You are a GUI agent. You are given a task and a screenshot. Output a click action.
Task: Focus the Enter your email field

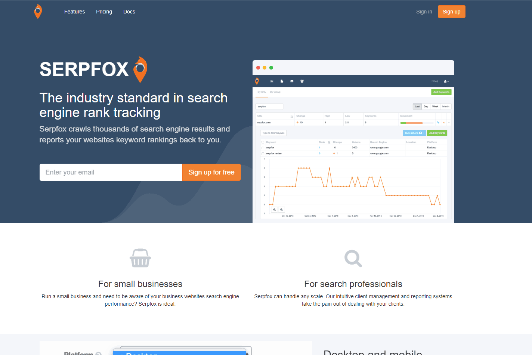[x=111, y=172]
